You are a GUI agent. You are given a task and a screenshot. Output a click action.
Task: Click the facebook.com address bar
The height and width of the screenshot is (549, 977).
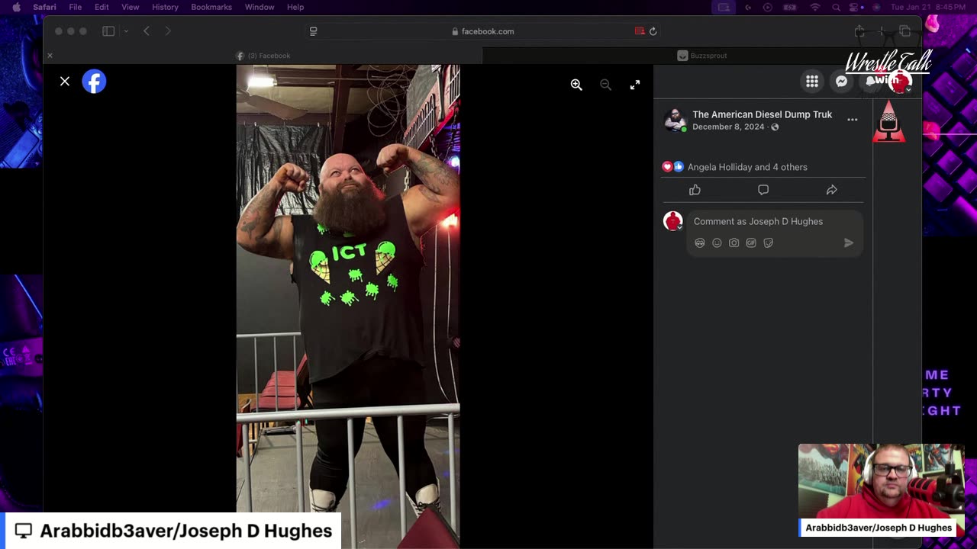point(482,31)
